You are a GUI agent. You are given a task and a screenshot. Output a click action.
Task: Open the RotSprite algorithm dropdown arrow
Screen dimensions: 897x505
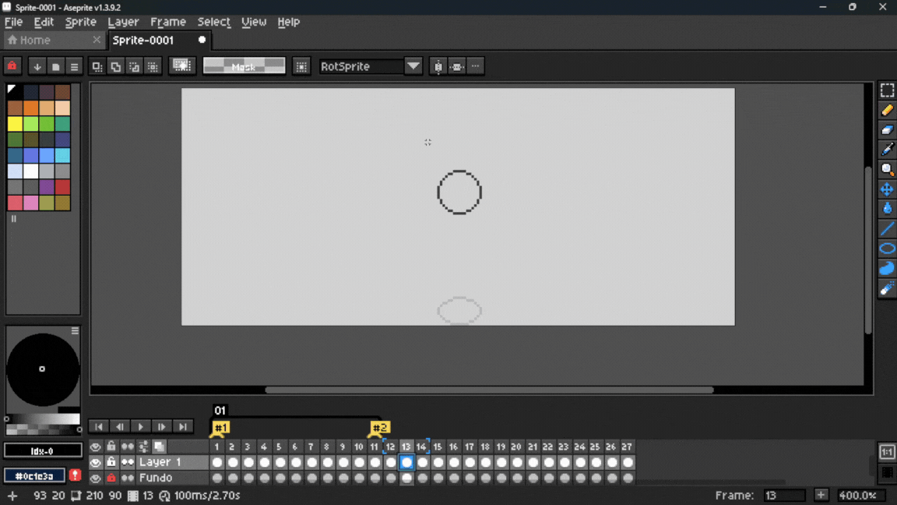[413, 66]
